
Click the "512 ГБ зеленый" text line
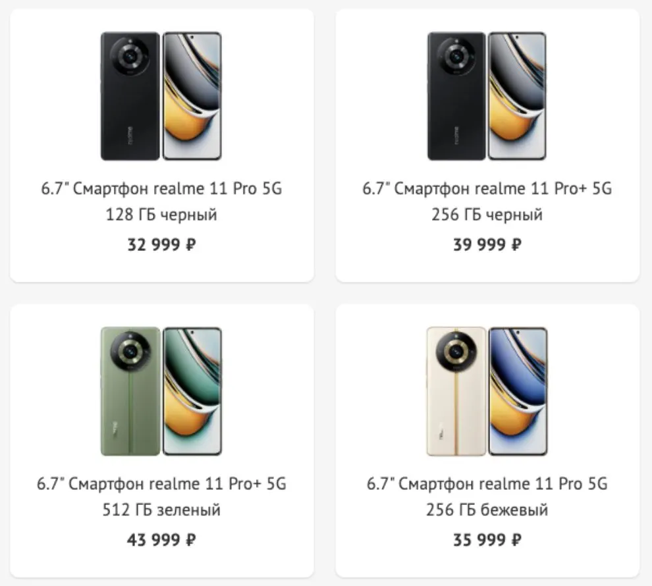pos(161,510)
